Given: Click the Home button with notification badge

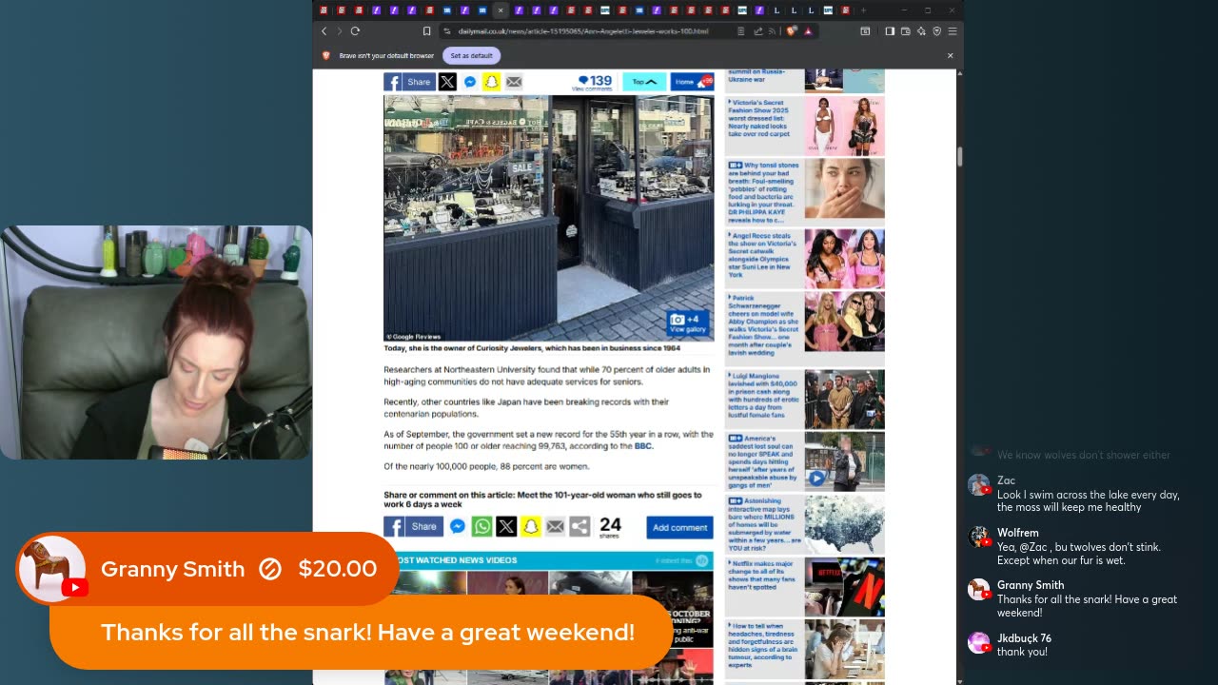Looking at the screenshot, I should coord(692,82).
